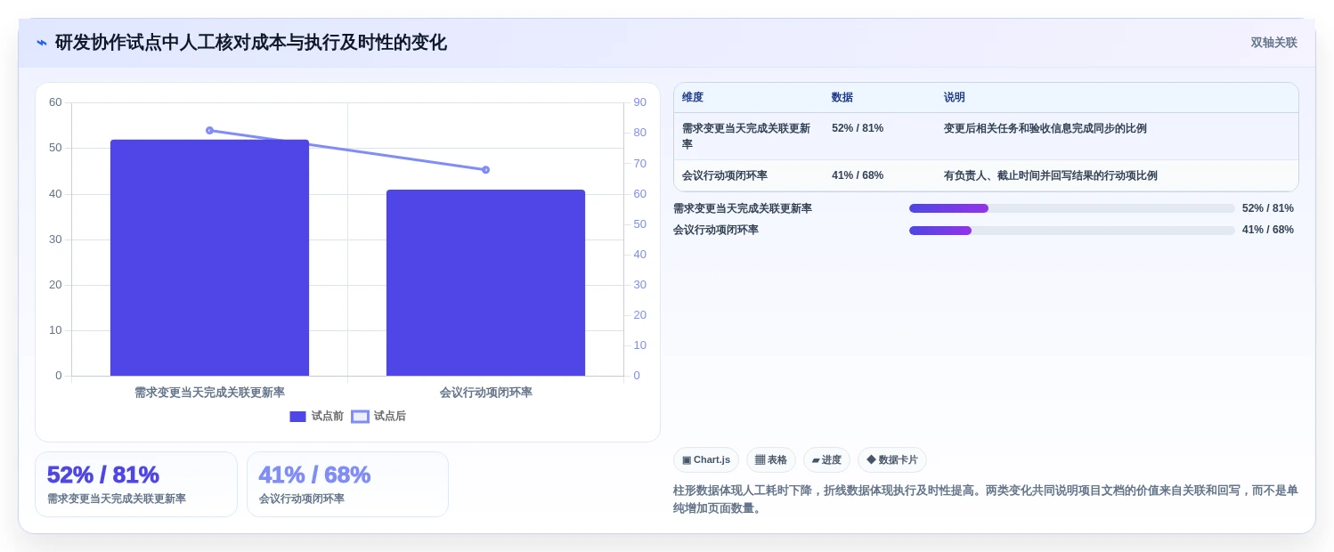Click the 52% / 81% data card
The height and width of the screenshot is (552, 1334).
click(x=136, y=484)
